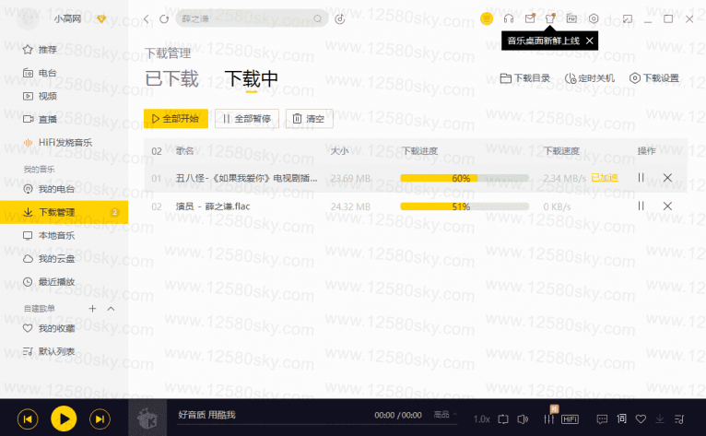Screen dimensions: 706x436
Task: Select the 演员 - 薛之谦.flac row name
Action: pyautogui.click(x=213, y=206)
